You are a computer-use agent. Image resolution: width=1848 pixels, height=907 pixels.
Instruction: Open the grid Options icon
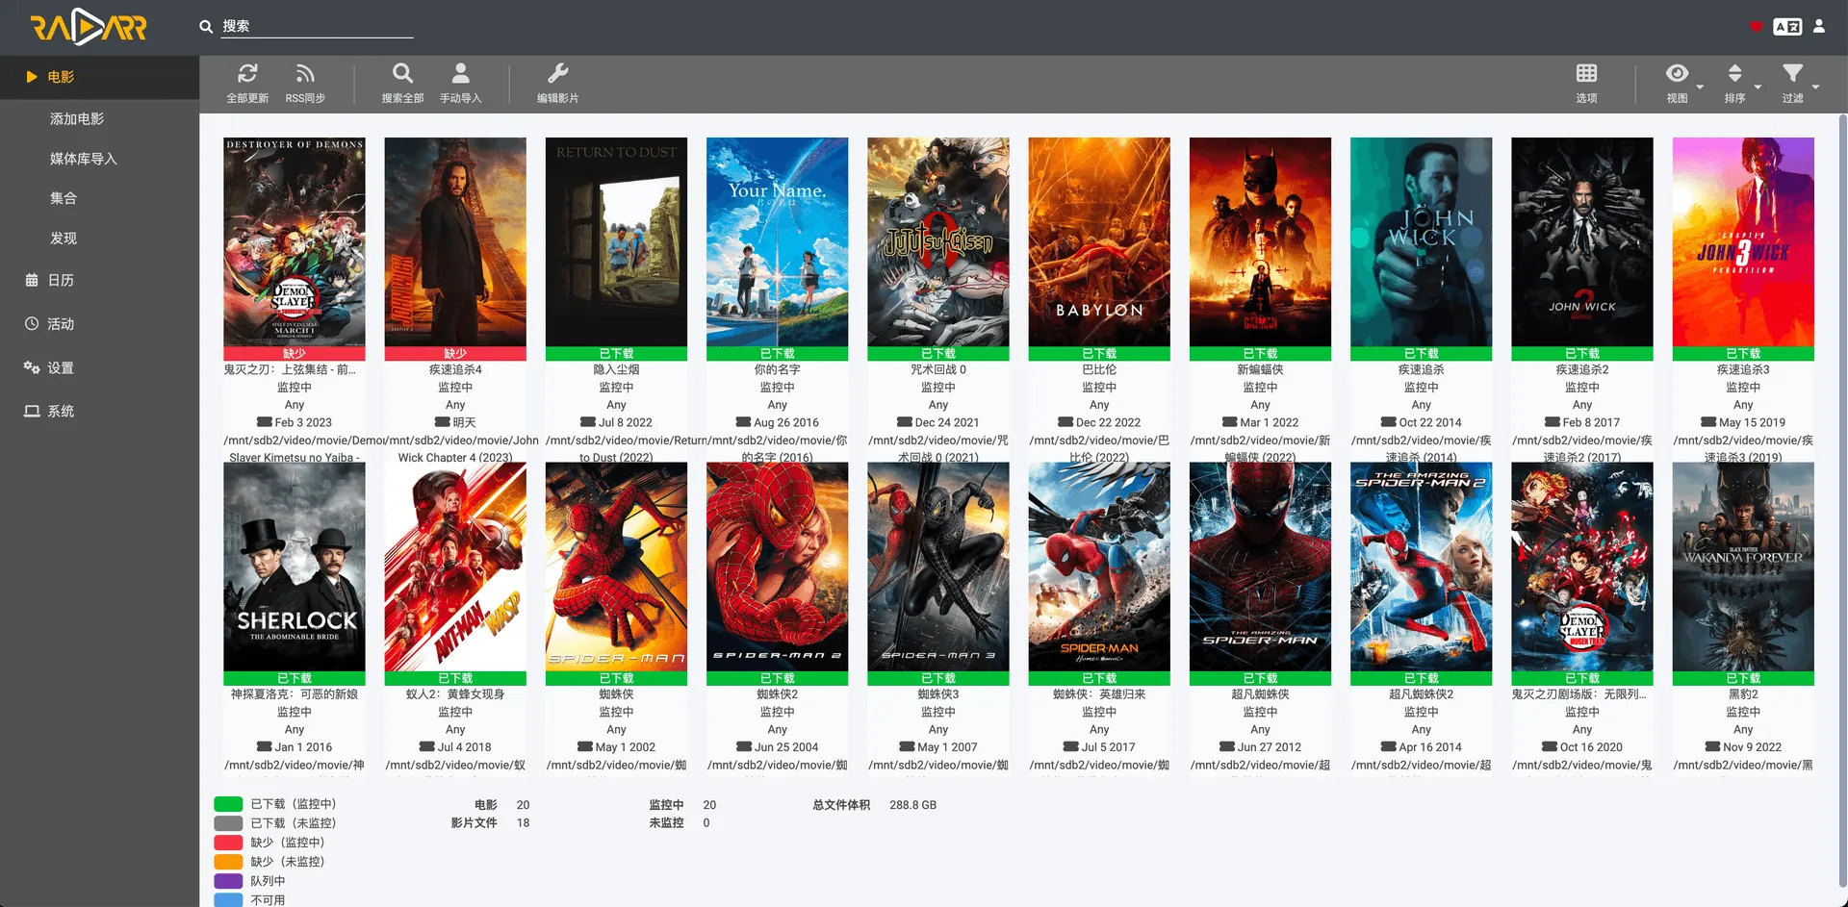1586,74
